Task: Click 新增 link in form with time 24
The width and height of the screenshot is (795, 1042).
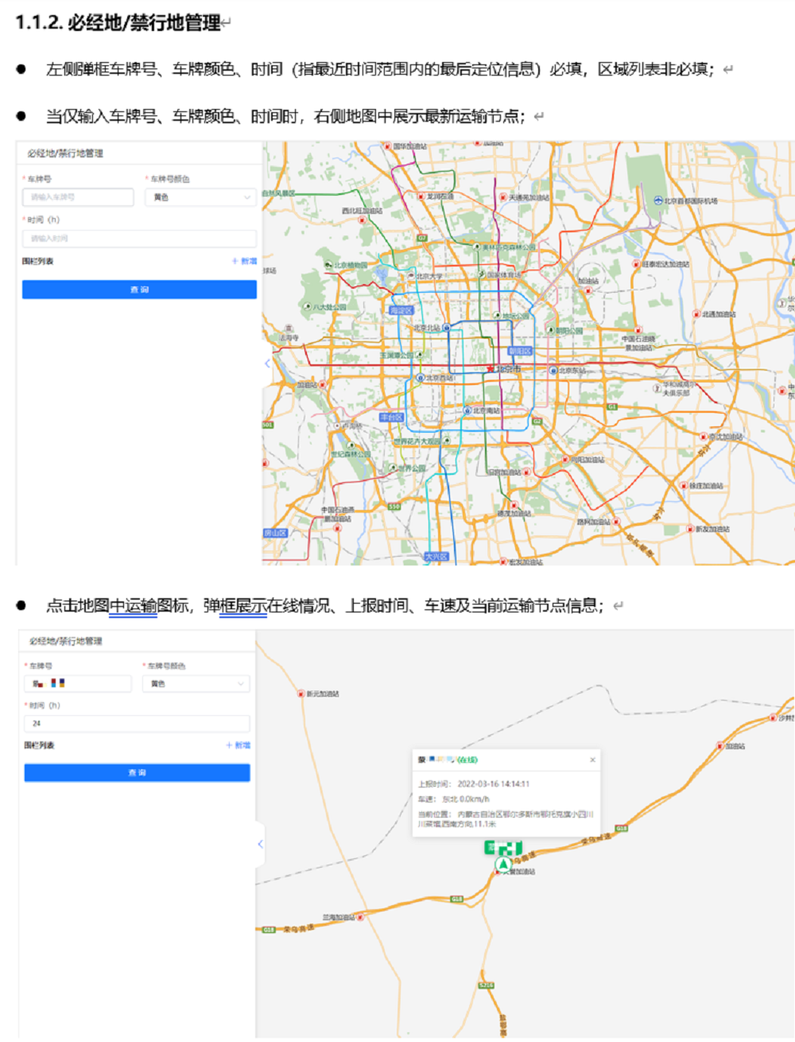Action: pyautogui.click(x=238, y=745)
